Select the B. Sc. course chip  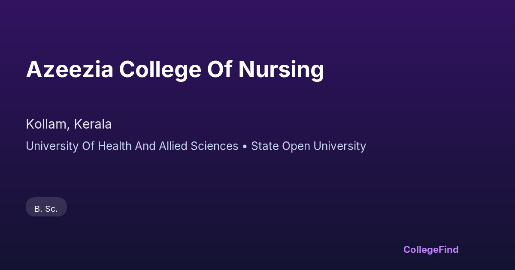pos(46,209)
